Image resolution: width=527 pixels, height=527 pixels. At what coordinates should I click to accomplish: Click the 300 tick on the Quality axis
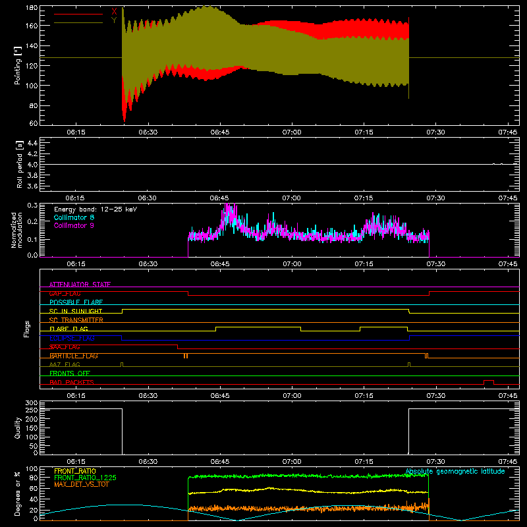32,402
